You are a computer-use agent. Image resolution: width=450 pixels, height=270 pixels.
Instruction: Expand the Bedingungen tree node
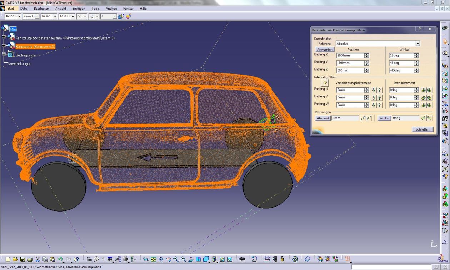pyautogui.click(x=4, y=54)
